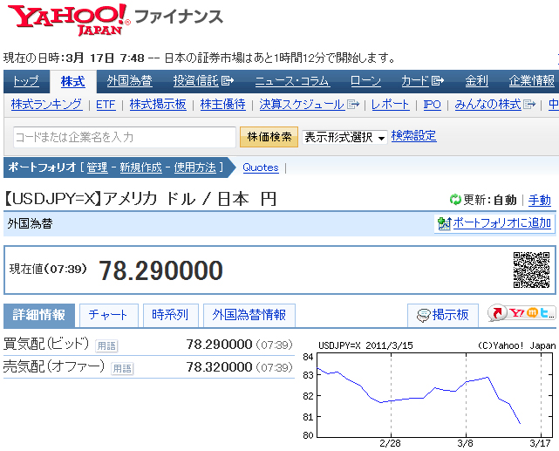
Task: Open the 検索設定 link
Action: pyautogui.click(x=413, y=136)
